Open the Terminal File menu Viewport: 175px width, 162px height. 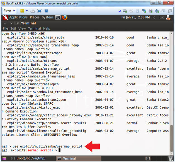click(6, 29)
